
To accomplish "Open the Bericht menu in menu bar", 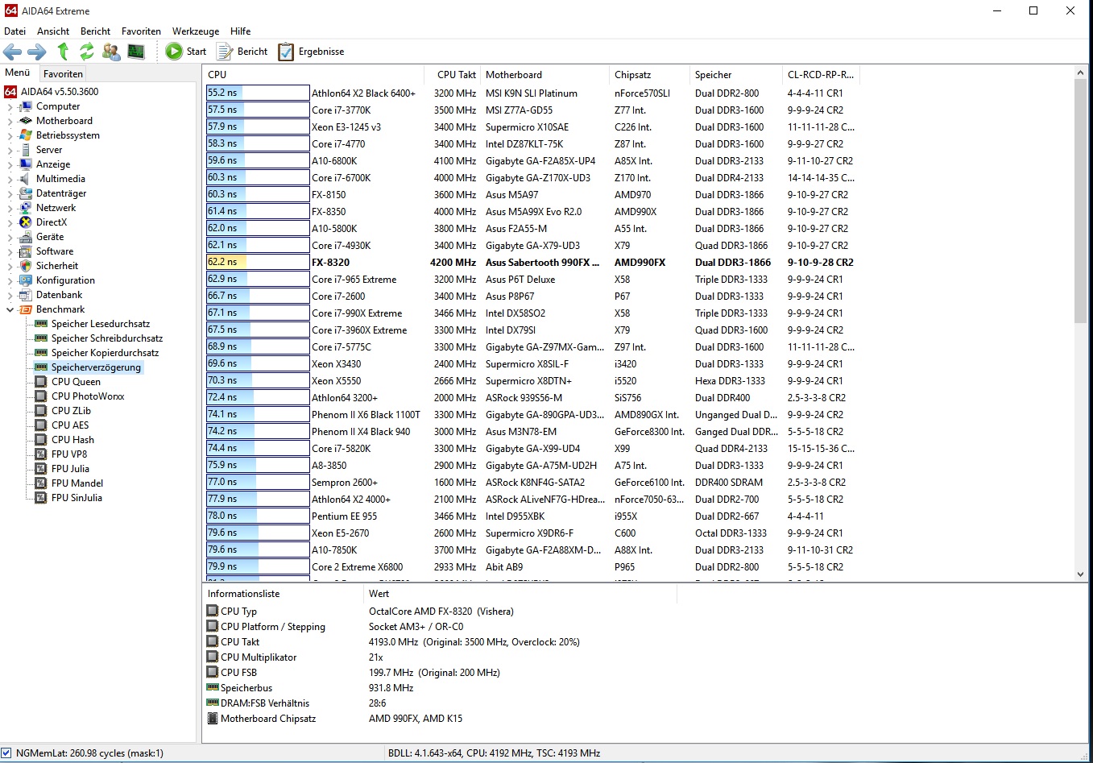I will [x=95, y=31].
